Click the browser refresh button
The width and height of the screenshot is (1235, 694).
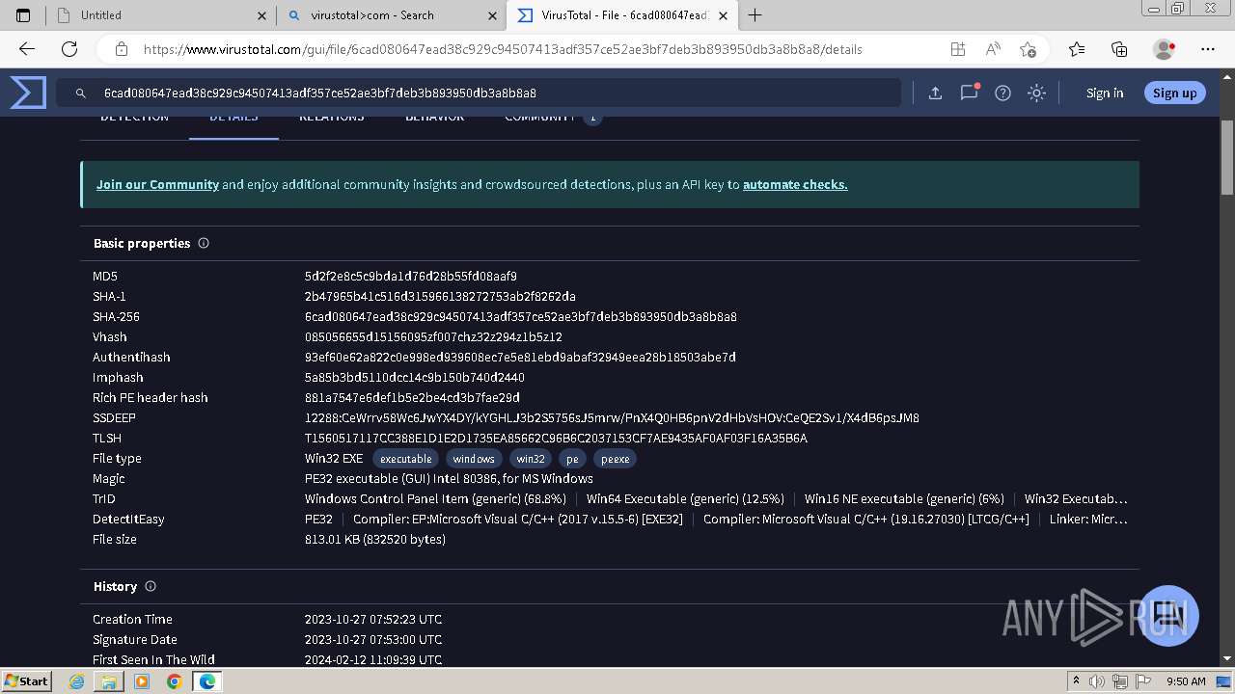[x=69, y=49]
